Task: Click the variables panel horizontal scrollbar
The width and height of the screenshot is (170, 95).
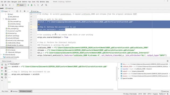Action: pos(134,89)
